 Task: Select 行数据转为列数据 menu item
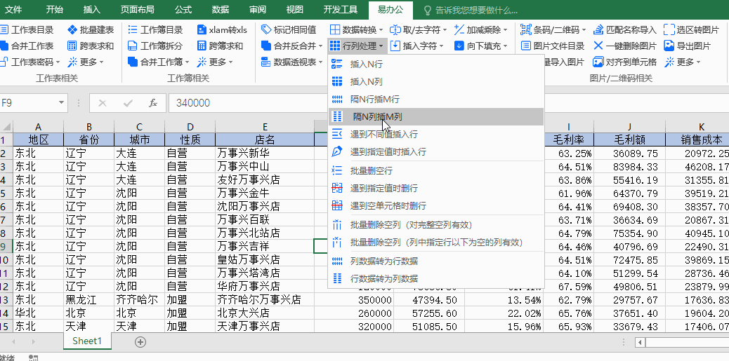point(435,278)
